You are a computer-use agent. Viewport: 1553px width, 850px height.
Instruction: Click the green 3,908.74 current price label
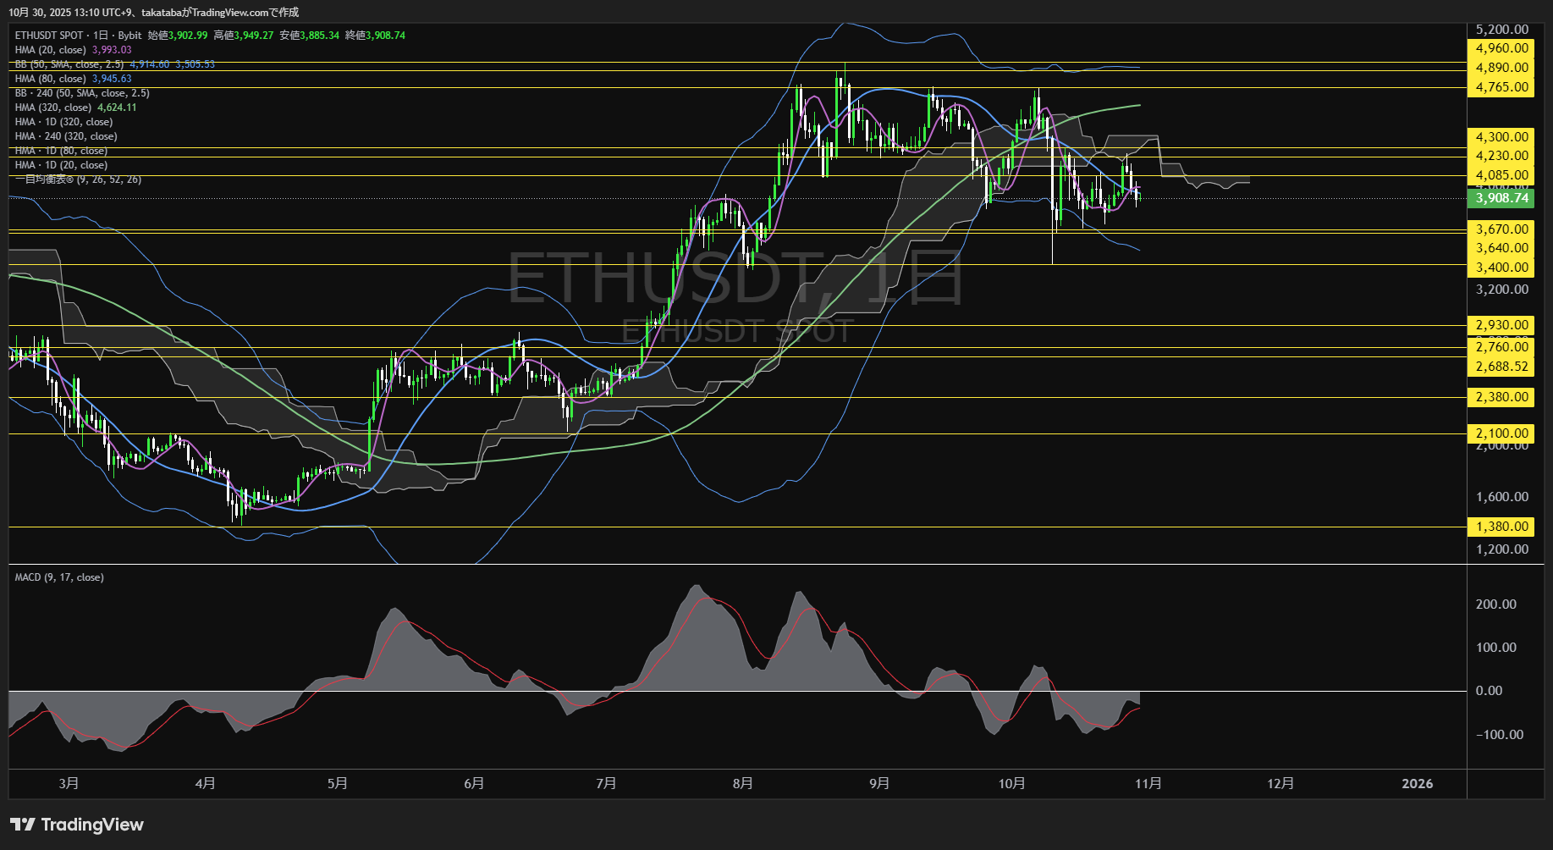1501,198
